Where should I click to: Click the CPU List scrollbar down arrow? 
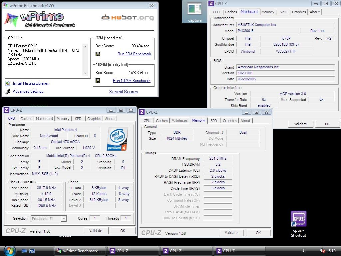85,73
